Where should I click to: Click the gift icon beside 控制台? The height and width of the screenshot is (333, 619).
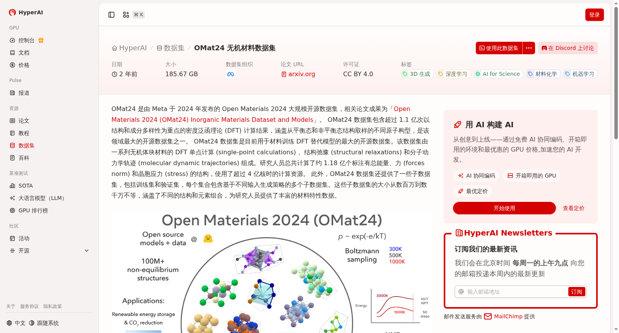pyautogui.click(x=41, y=40)
